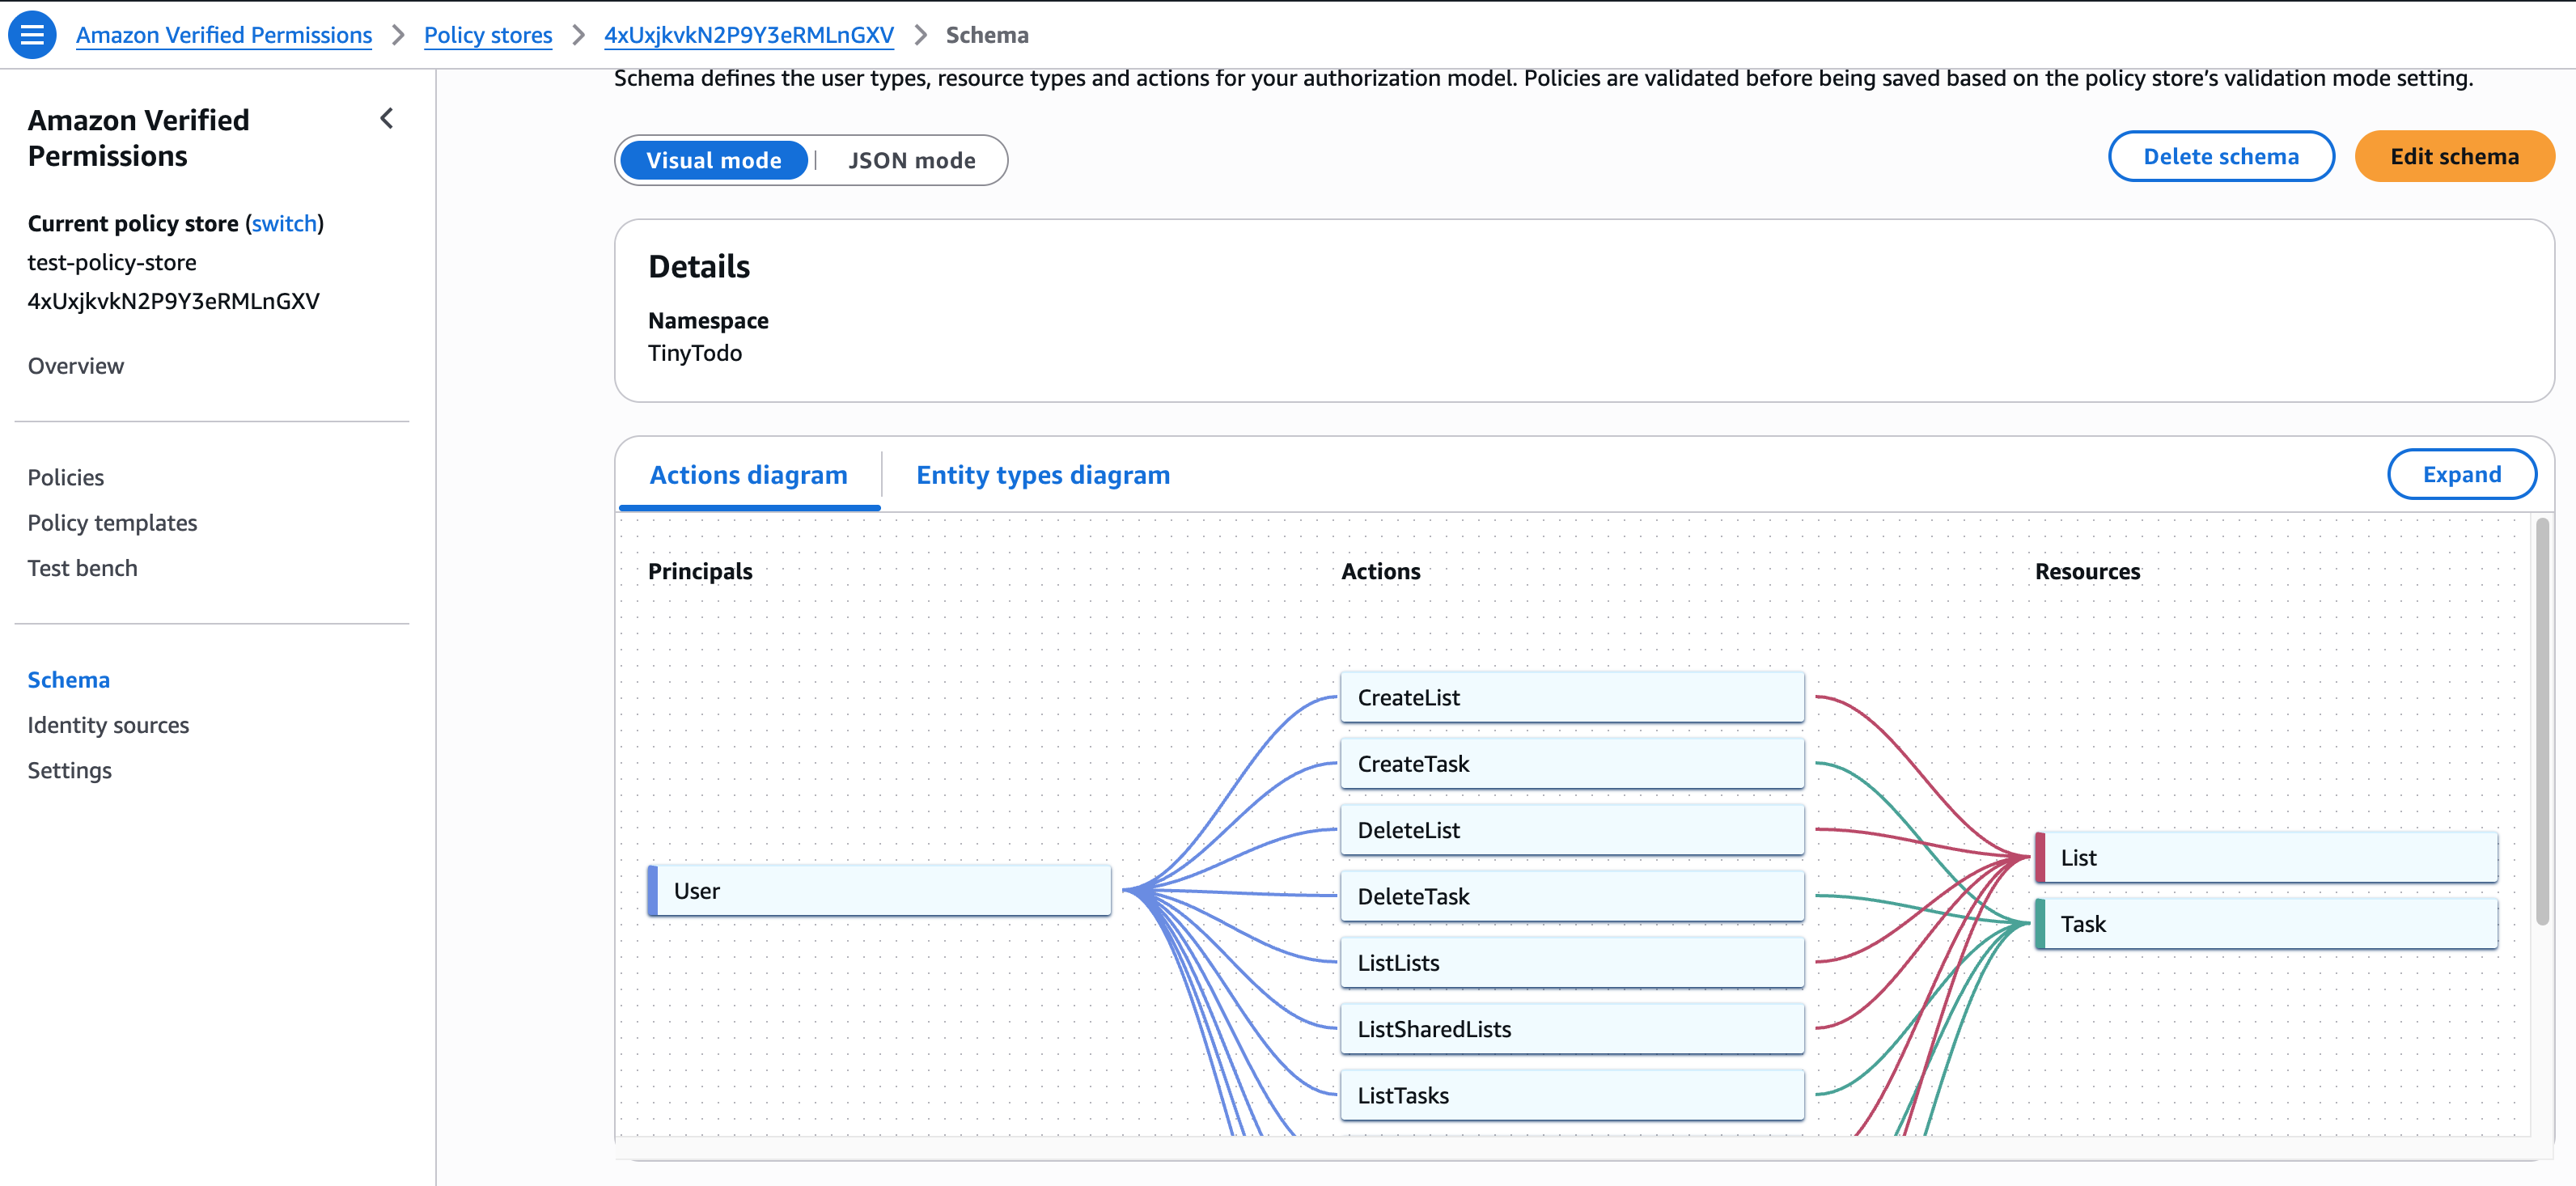Open Test bench in the sidebar

[x=82, y=568]
